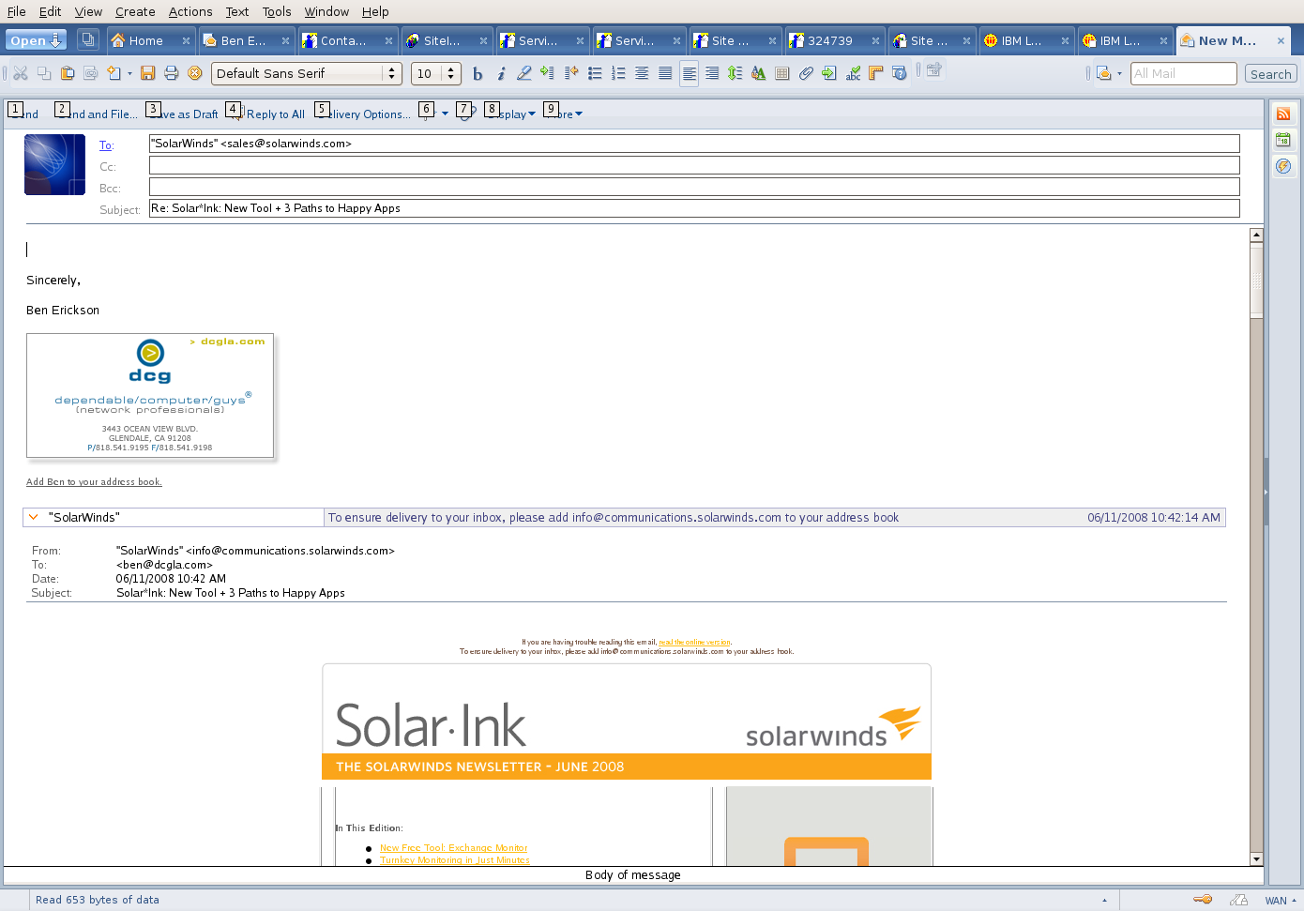Click the Copy icon in toolbar
This screenshot has width=1304, height=911.
coord(44,73)
